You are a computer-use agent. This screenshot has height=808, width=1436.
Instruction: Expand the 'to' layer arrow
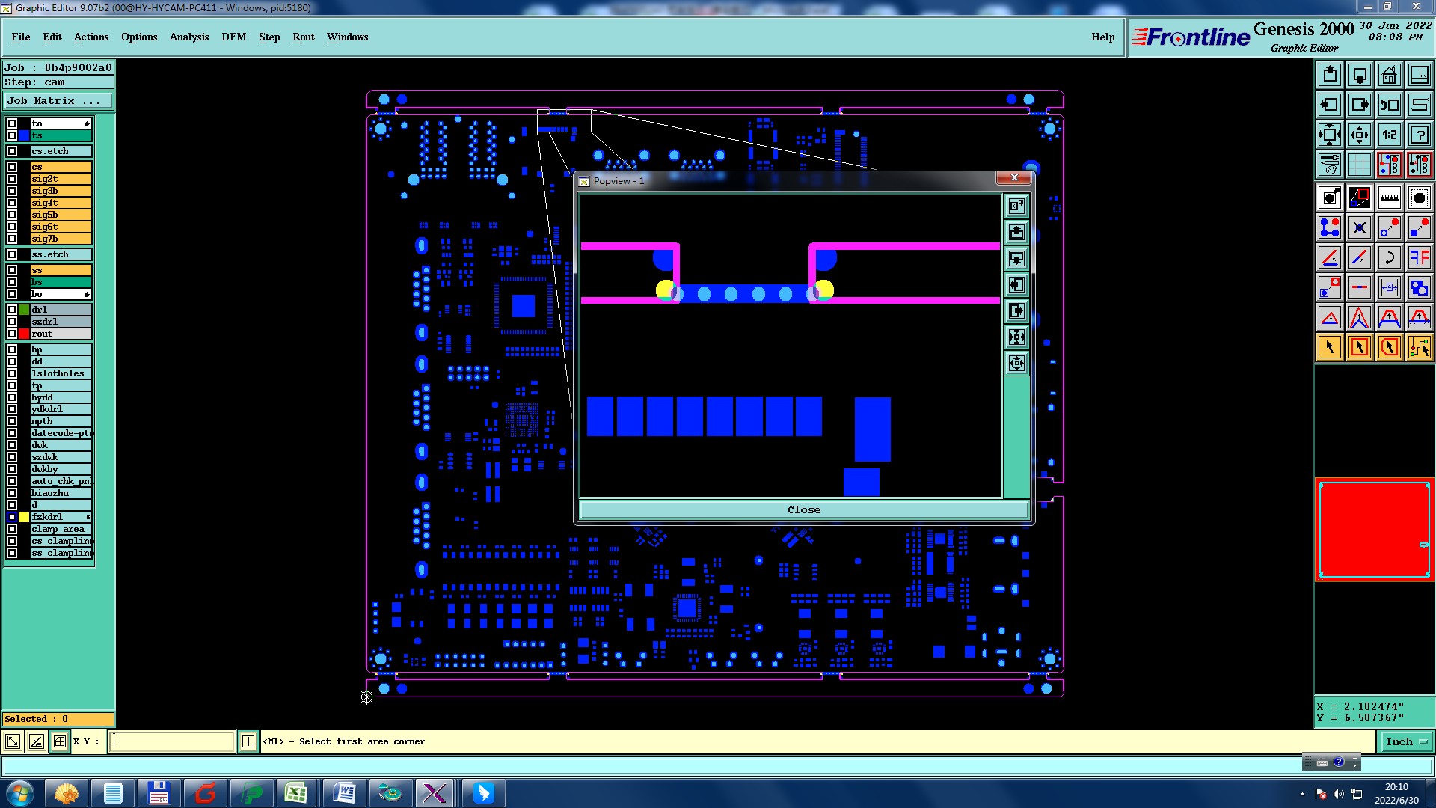(x=87, y=123)
